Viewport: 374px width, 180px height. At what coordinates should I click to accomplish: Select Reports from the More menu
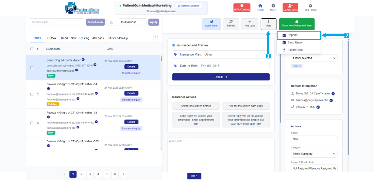(299, 35)
